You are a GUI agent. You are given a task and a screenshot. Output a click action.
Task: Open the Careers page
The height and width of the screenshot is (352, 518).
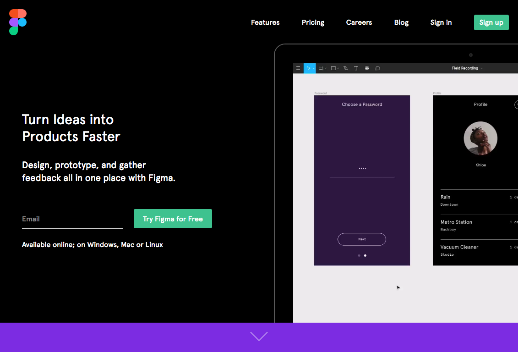point(359,22)
